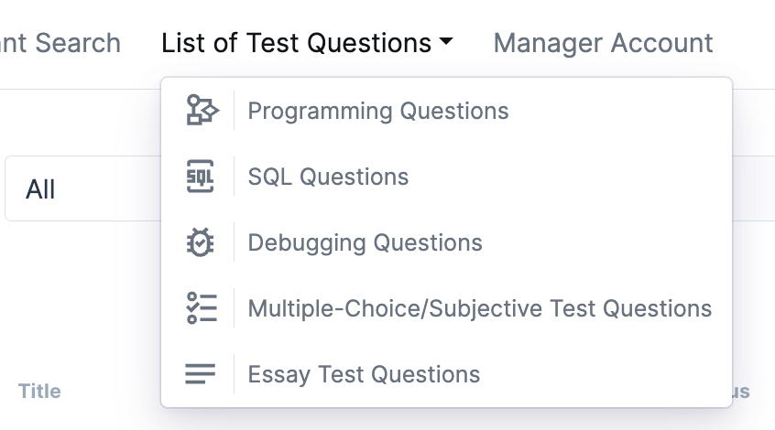The image size is (775, 430).
Task: Click the Debugging Questions bug icon
Action: coord(201,242)
